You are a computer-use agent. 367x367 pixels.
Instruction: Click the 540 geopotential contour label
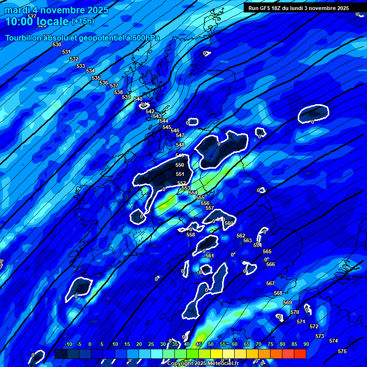click(x=138, y=99)
